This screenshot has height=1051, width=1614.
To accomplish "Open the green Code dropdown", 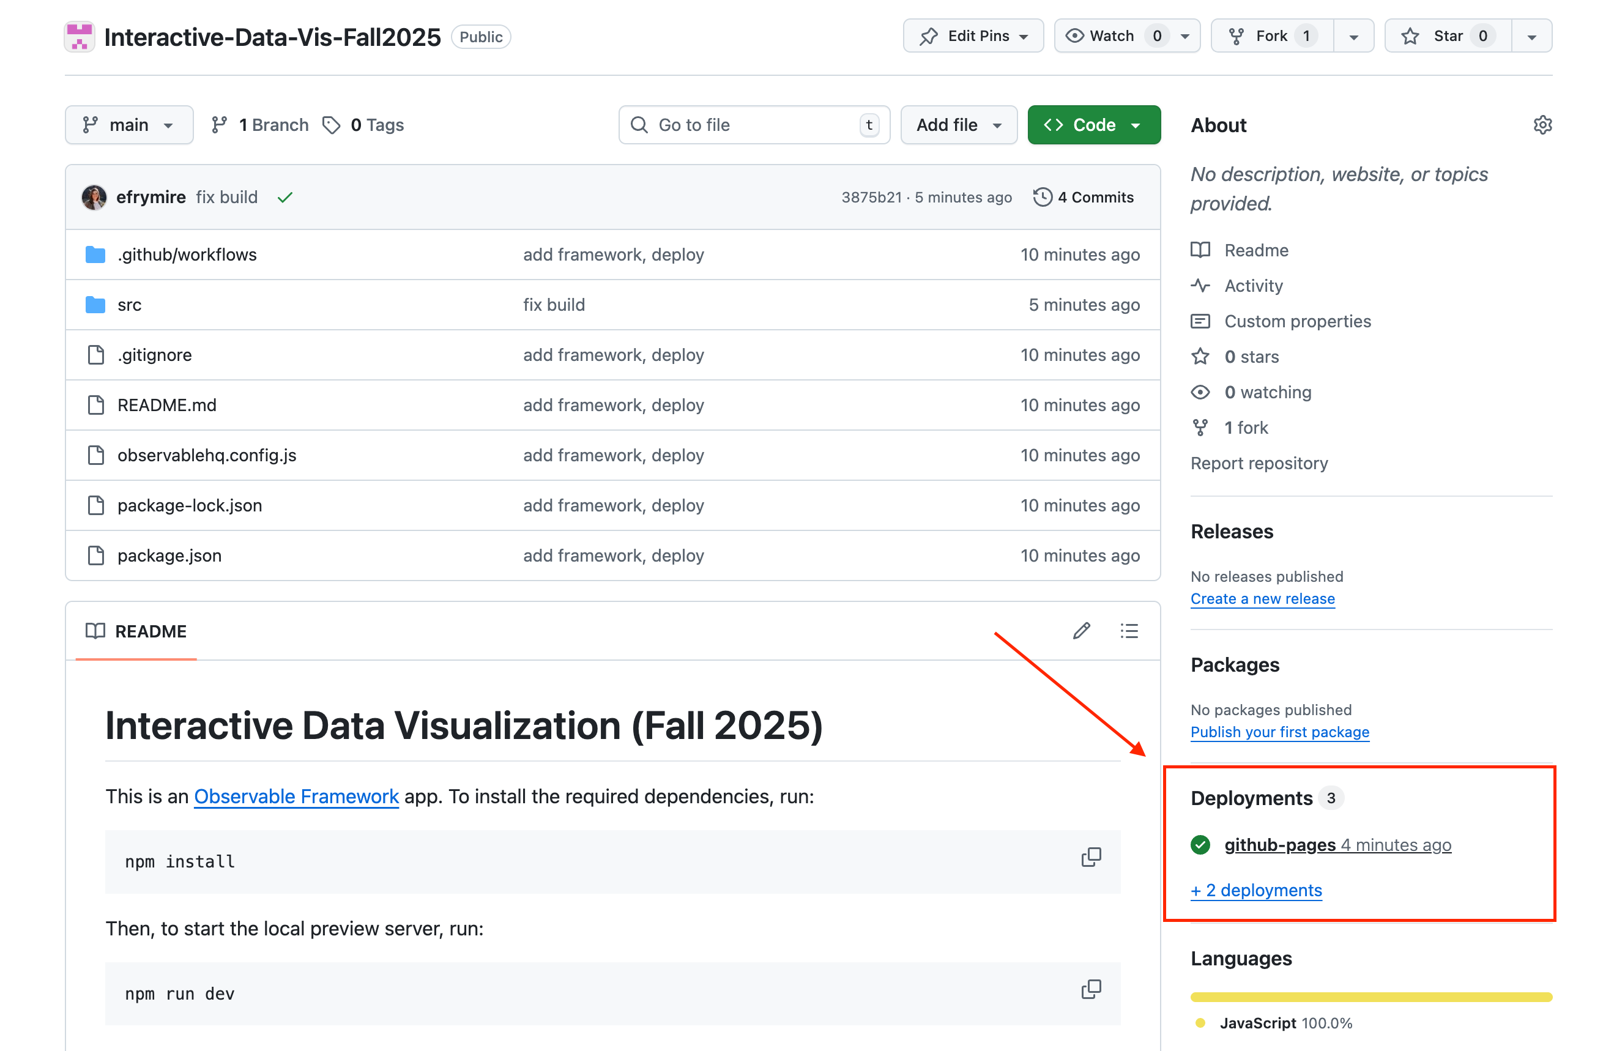I will tap(1093, 125).
